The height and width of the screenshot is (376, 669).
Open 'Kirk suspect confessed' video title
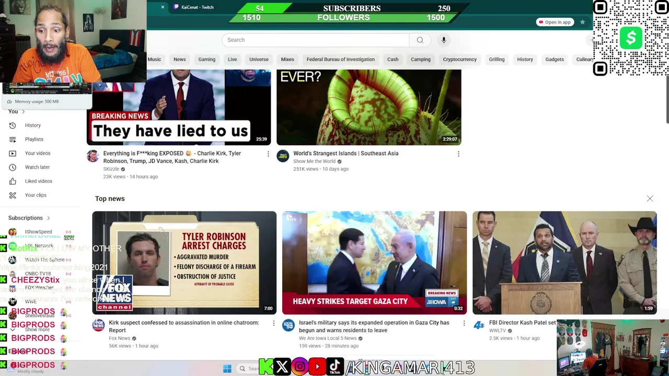click(183, 326)
